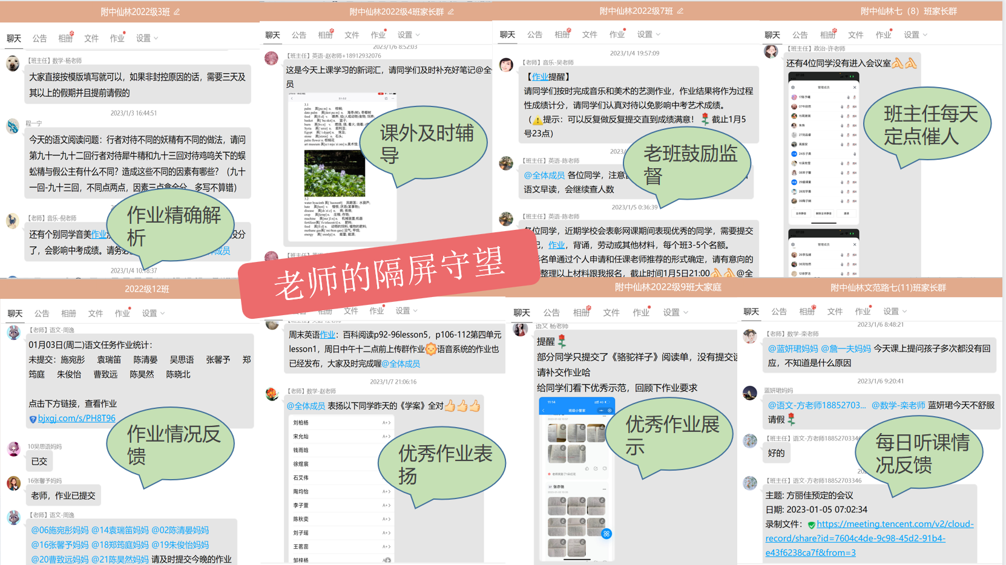
Task: Click the 好的 reply from 语文-方老师
Action: [x=776, y=453]
